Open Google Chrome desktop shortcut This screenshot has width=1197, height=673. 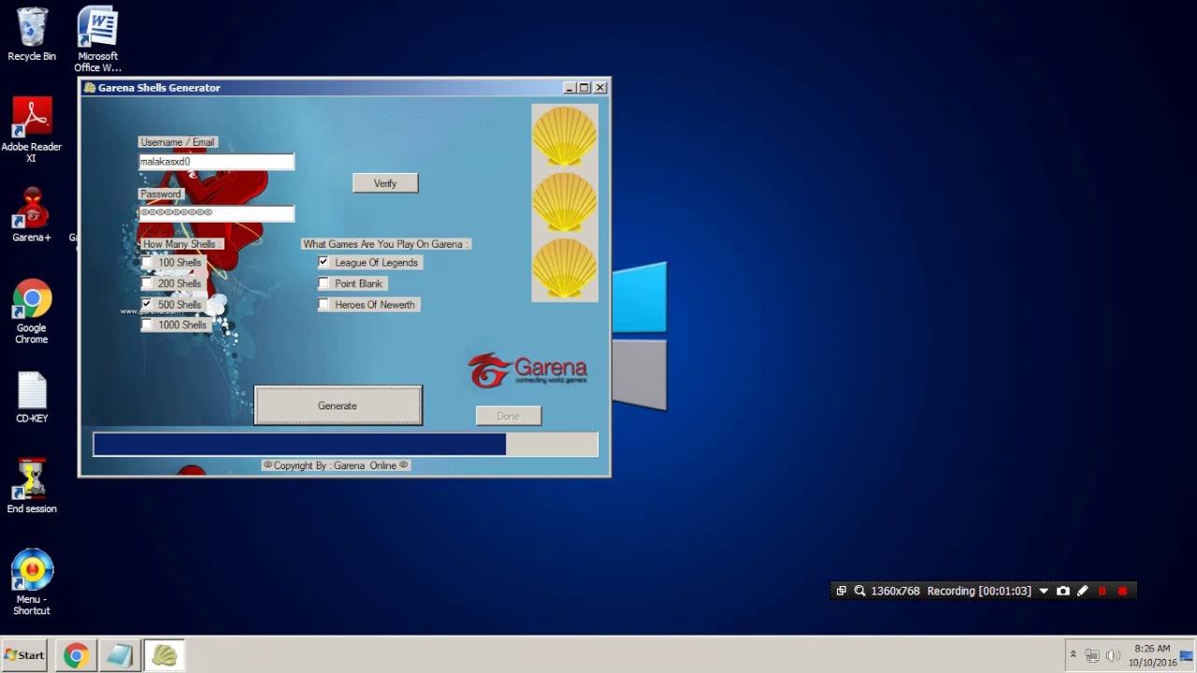[32, 312]
